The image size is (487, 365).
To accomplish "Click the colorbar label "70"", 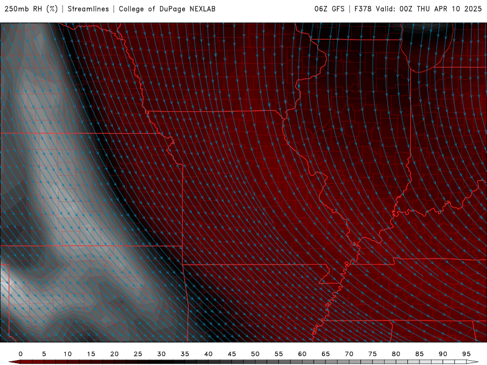I will tap(349, 354).
